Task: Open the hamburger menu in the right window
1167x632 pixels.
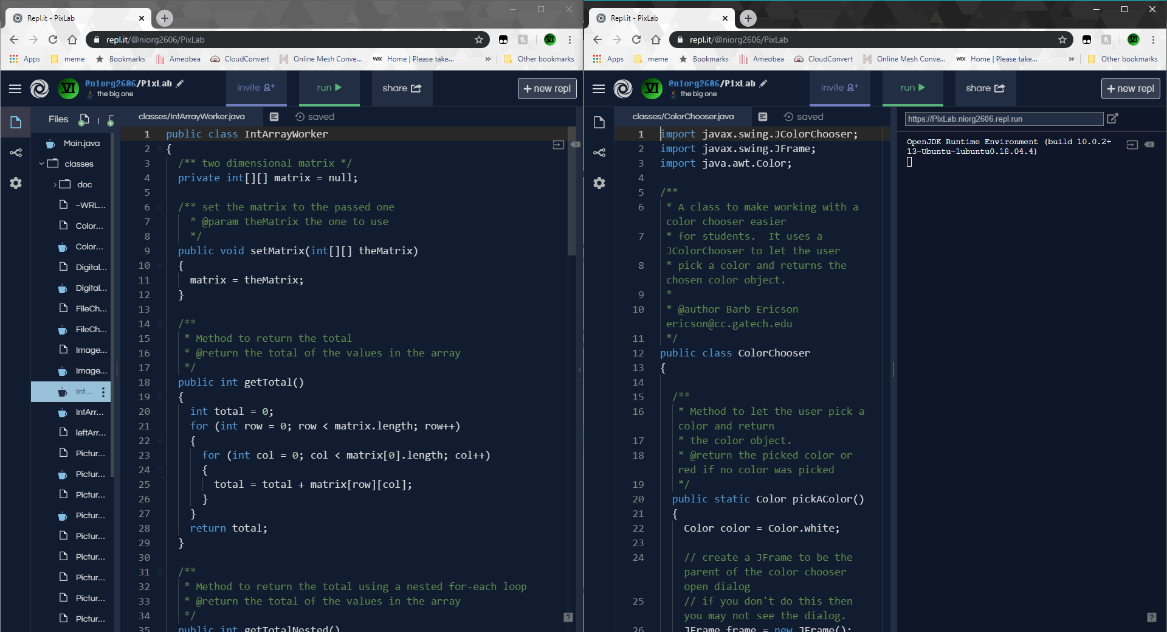Action: [x=599, y=89]
